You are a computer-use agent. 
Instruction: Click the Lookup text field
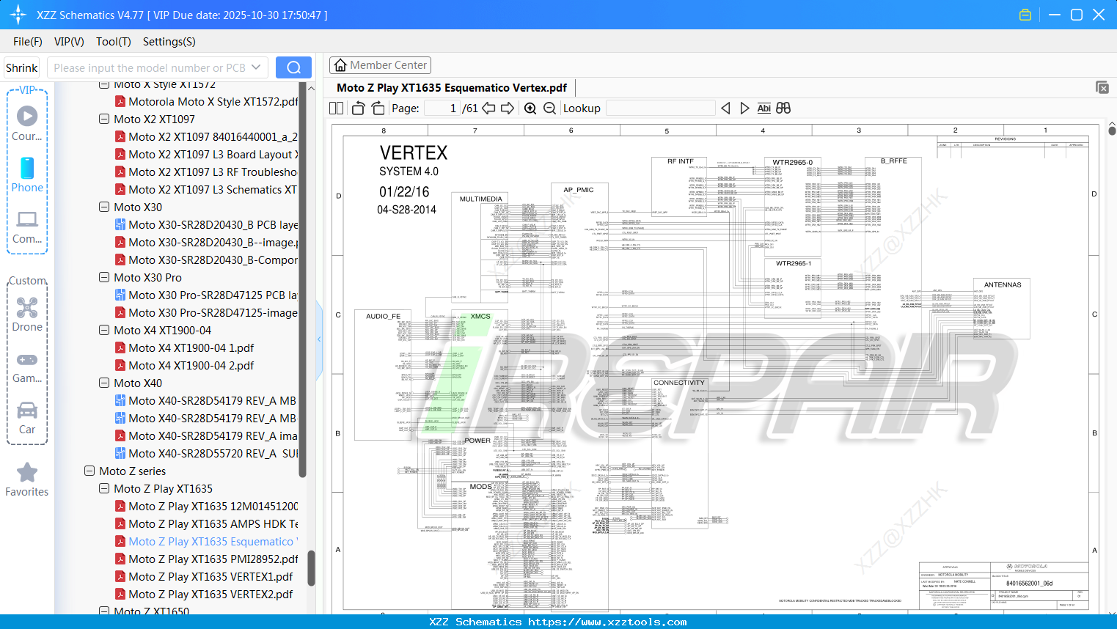point(660,108)
